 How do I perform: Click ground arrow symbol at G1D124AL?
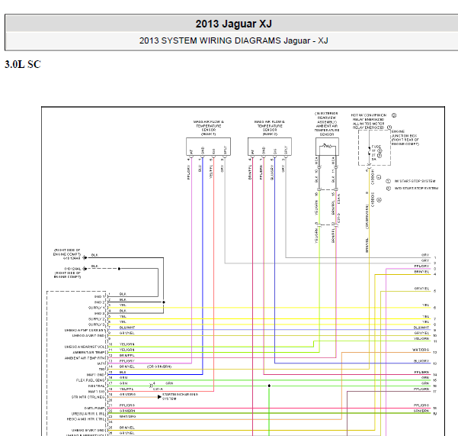[85, 269]
